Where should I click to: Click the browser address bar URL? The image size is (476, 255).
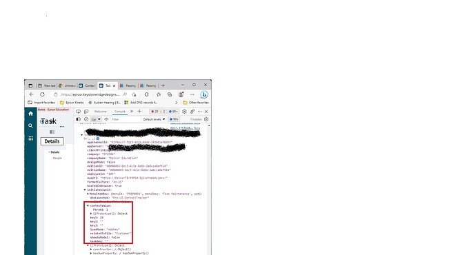pyautogui.click(x=90, y=94)
